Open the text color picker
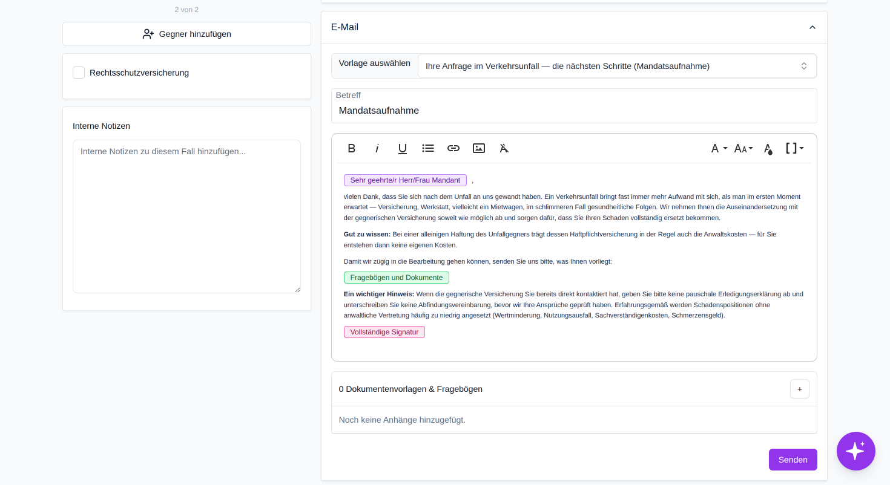Image resolution: width=890 pixels, height=485 pixels. pos(768,149)
